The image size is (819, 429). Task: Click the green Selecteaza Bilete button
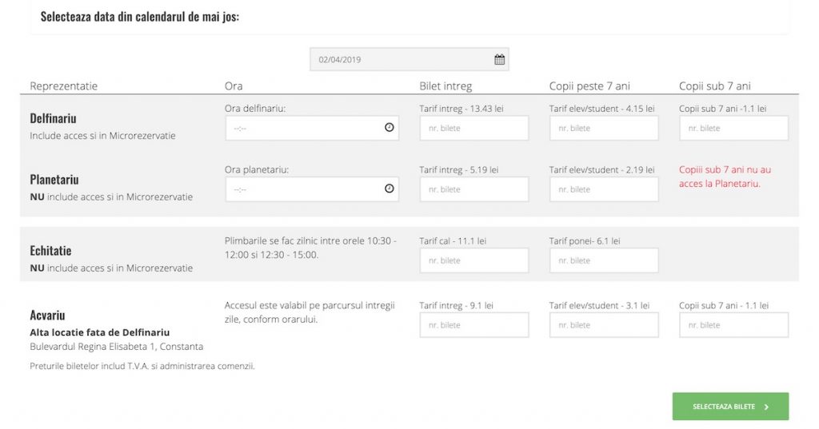[730, 407]
